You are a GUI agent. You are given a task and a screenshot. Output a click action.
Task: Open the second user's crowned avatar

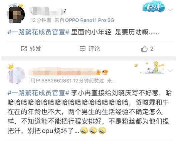tap(16, 74)
